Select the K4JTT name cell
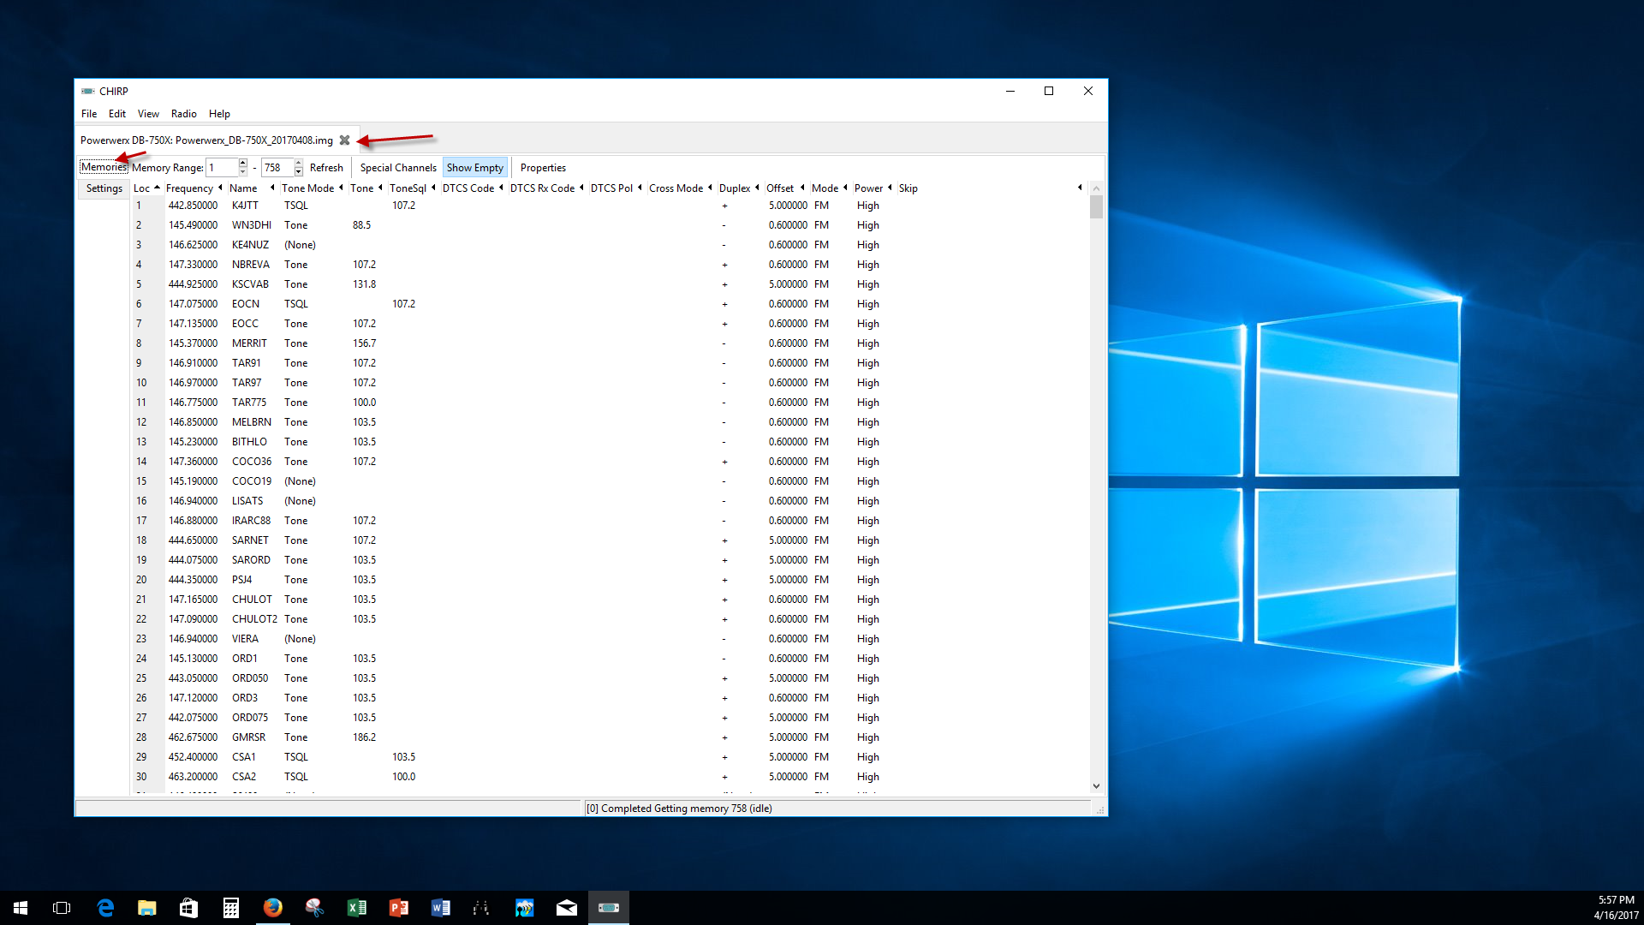 245,206
